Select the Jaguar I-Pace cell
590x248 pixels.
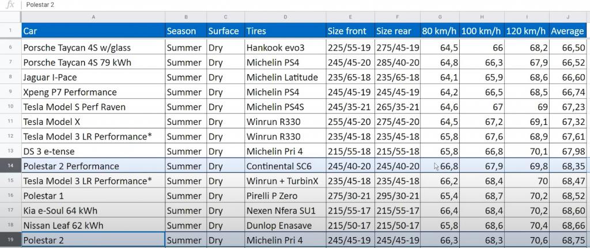pos(93,77)
